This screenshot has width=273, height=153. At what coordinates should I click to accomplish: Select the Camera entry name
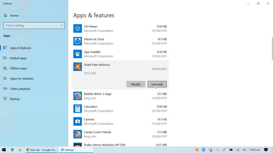click(89, 119)
